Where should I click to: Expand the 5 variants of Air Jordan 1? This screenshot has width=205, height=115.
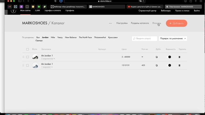[x=48, y=59]
